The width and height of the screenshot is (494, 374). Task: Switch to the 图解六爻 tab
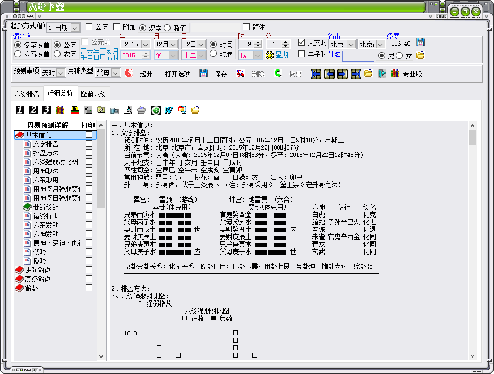pos(93,93)
